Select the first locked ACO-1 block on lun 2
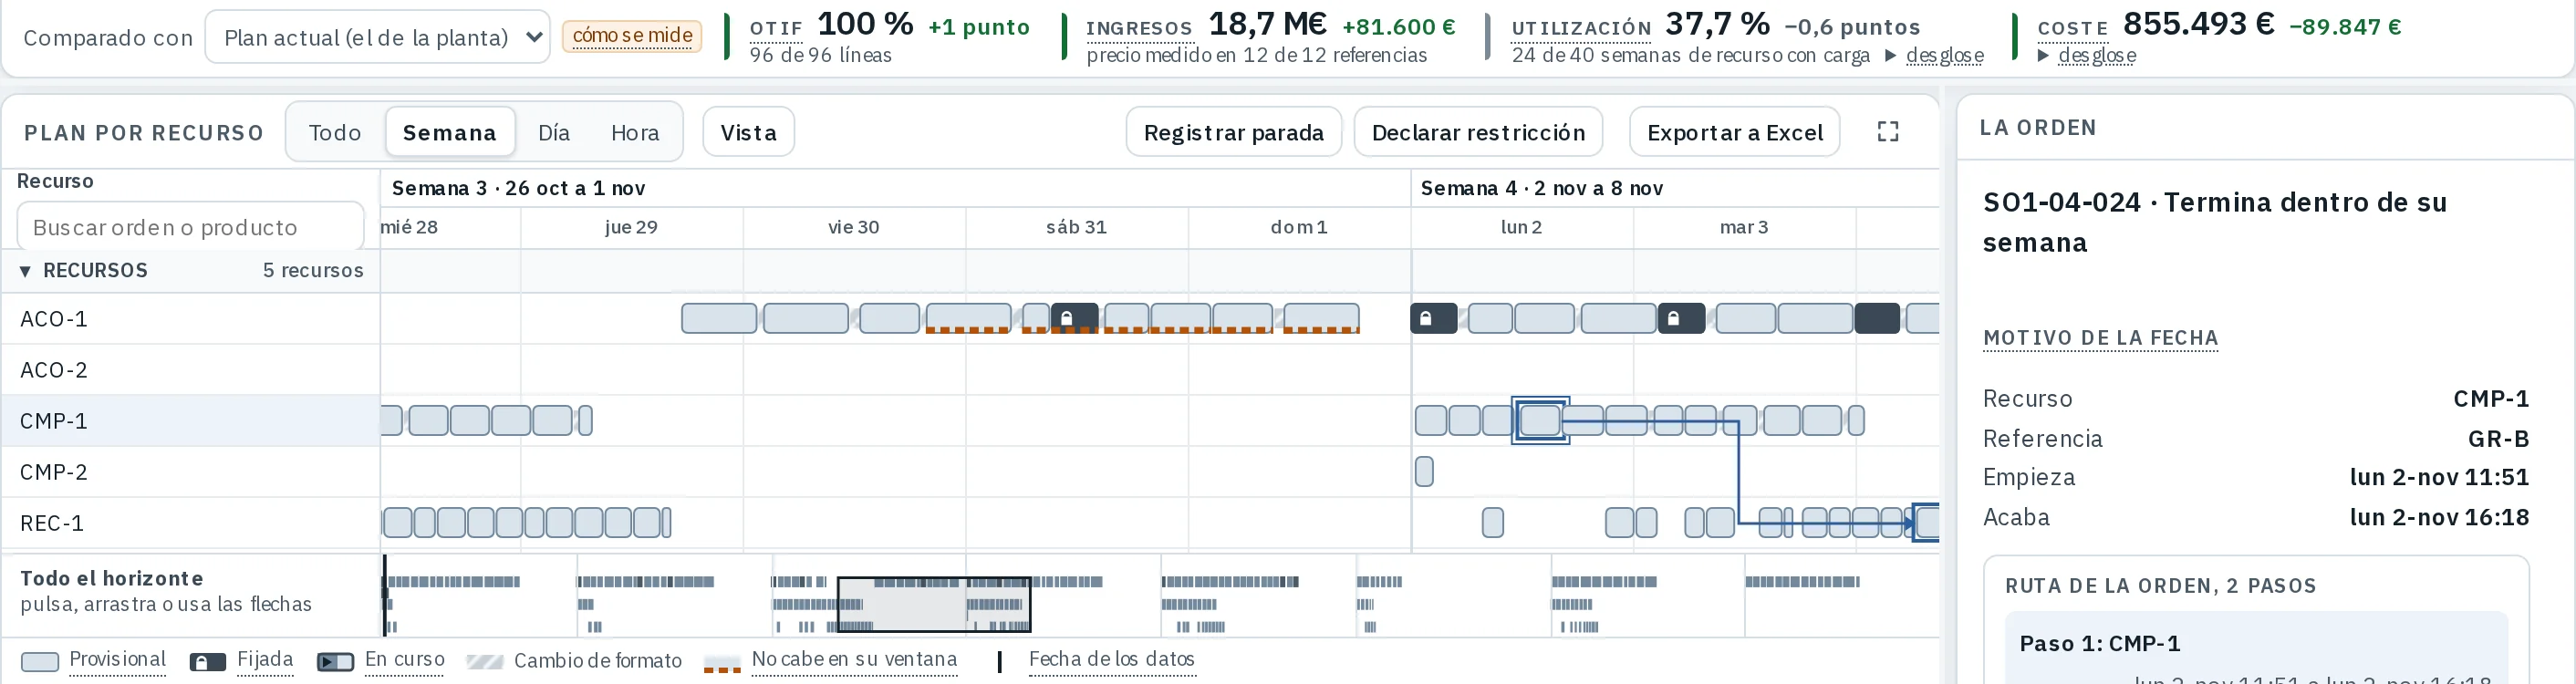Screen dimensions: 2576x684 [x=1433, y=318]
